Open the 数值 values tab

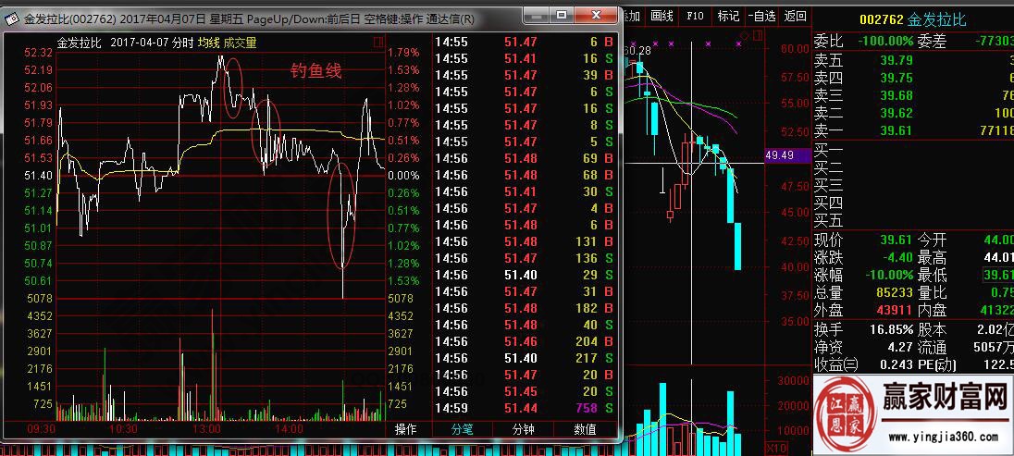585,429
